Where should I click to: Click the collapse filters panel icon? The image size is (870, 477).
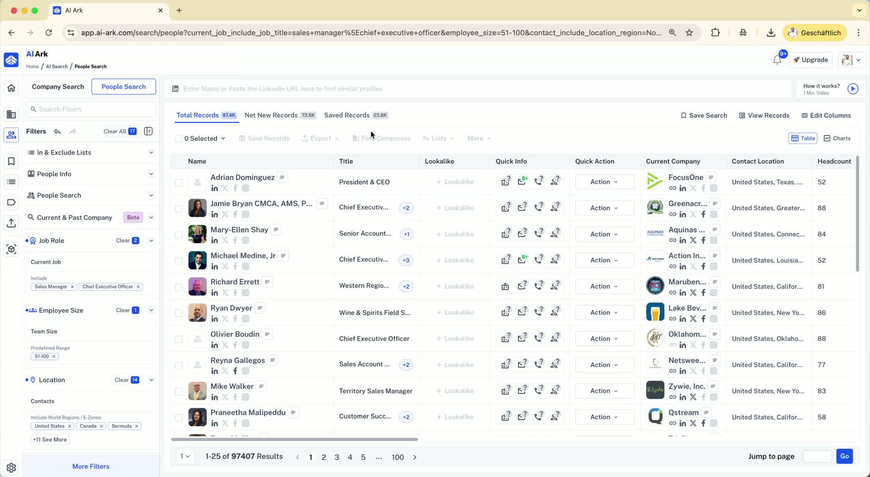click(x=148, y=131)
